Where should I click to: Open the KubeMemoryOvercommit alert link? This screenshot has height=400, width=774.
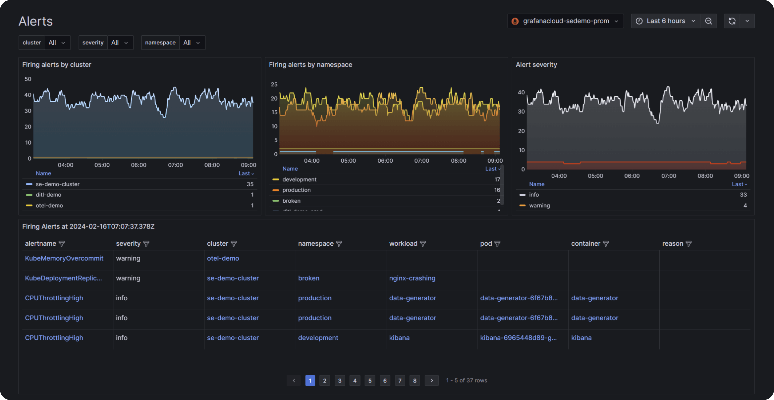point(64,258)
